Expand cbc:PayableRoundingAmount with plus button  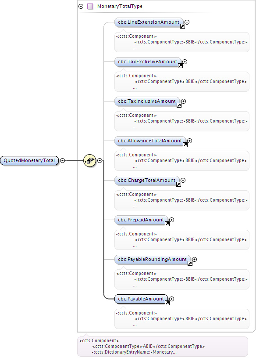pyautogui.click(x=194, y=259)
